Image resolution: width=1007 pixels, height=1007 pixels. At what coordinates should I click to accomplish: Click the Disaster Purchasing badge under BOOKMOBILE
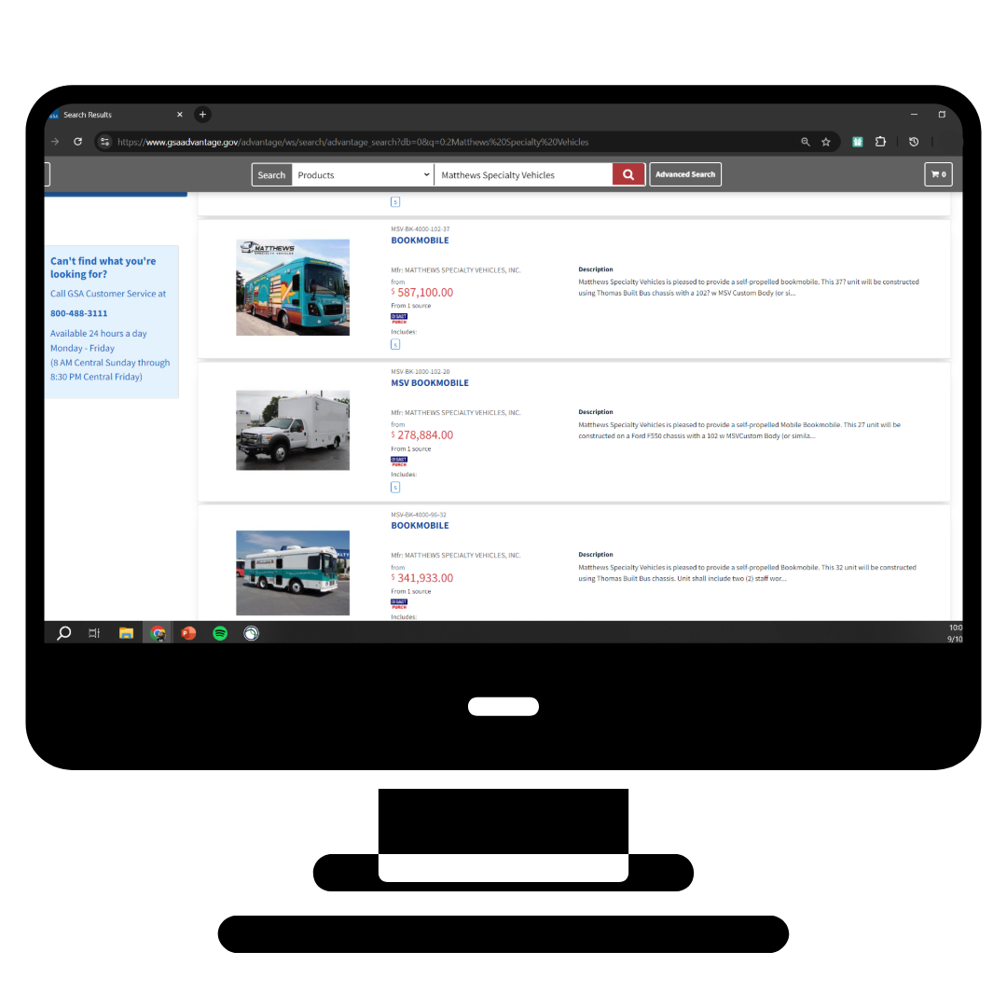tap(399, 318)
